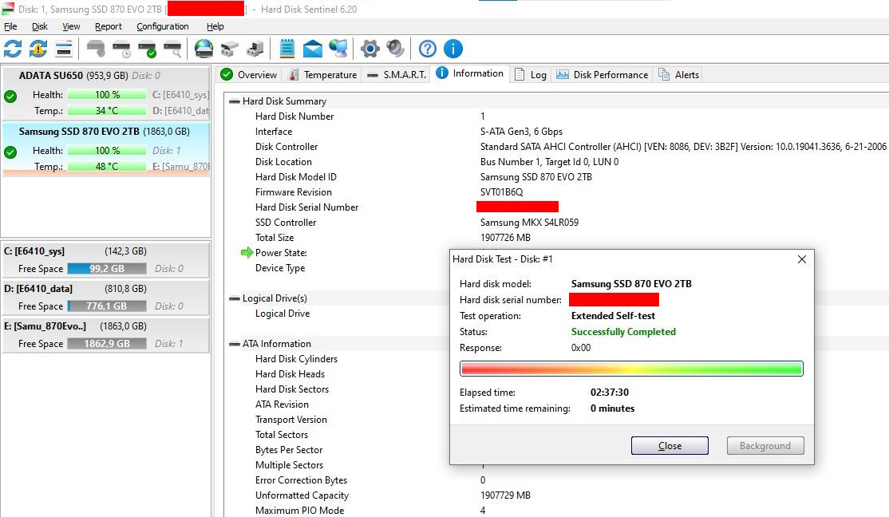Switch to the Alerts tab
889x517 pixels.
[x=678, y=74]
